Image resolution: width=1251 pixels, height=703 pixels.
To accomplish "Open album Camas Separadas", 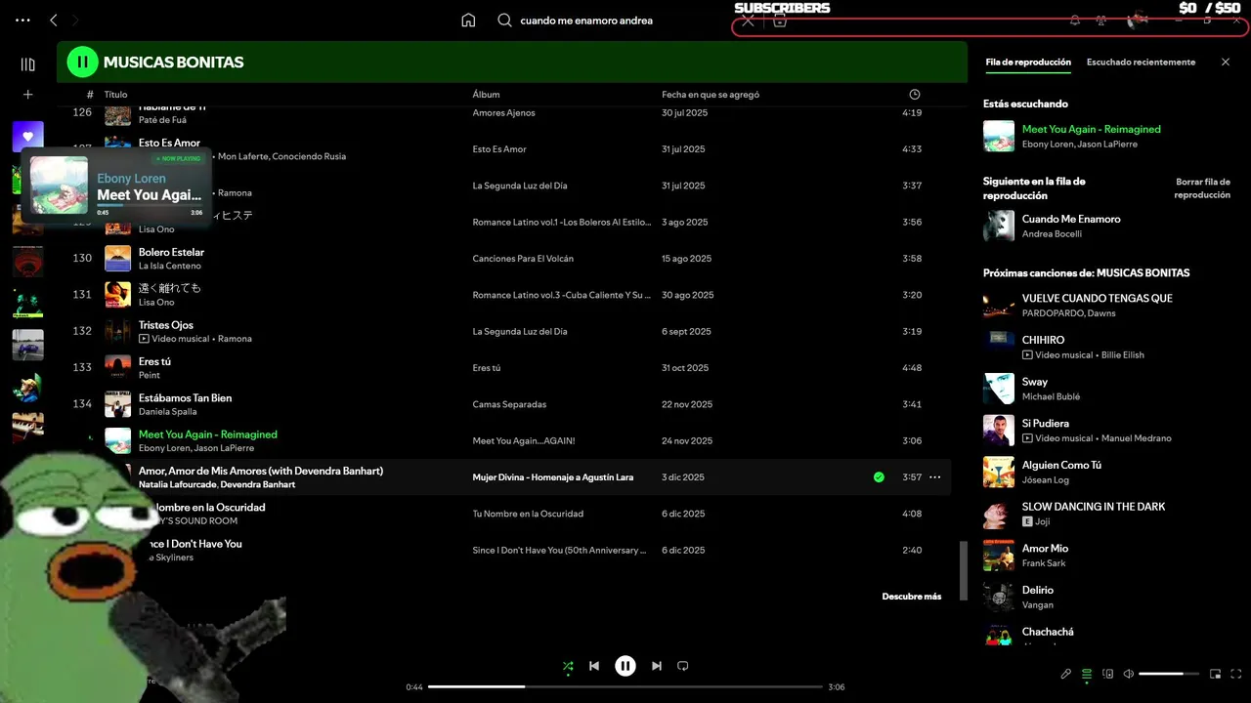I will click(x=509, y=404).
